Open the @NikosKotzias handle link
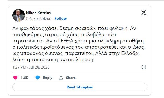Image resolution: width=164 pixels, height=98 pixels. (x=39, y=19)
